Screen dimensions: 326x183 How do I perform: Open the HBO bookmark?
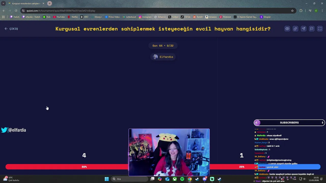(84, 17)
